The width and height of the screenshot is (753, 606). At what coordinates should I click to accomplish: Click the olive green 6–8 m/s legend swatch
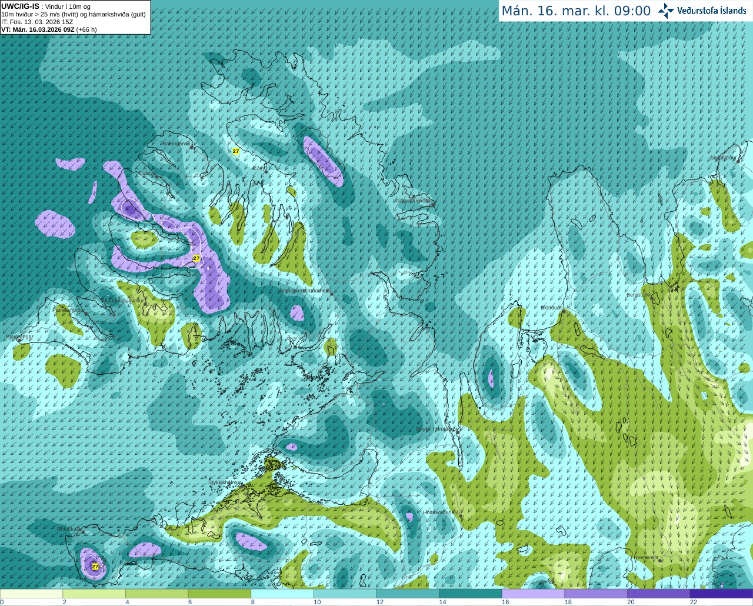point(219,594)
